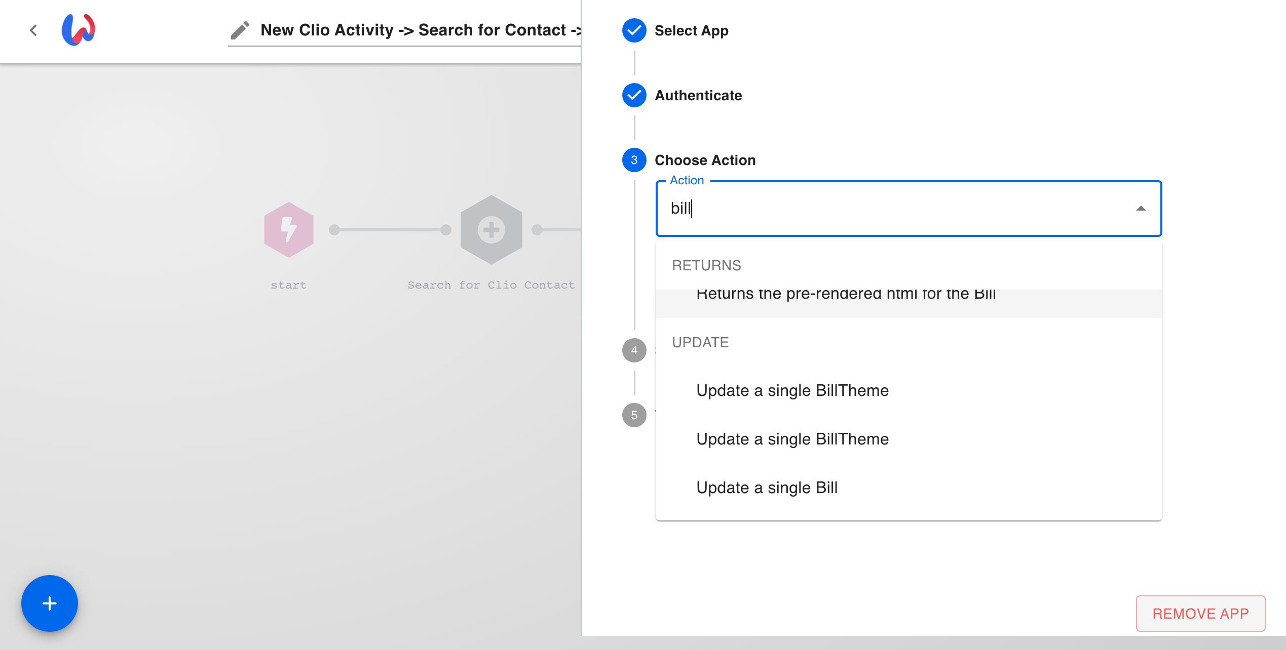Pick 'Update a single Bill' option

point(909,487)
